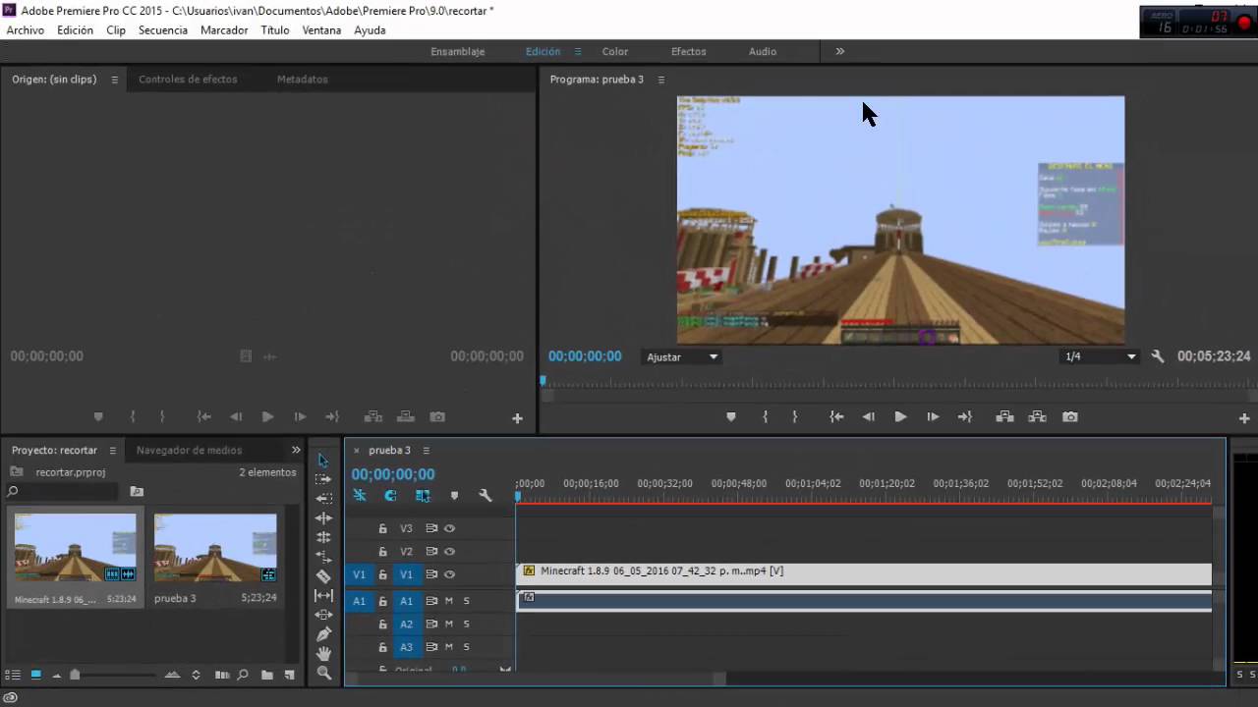The height and width of the screenshot is (707, 1258).
Task: Toggle visibility eye for track V1
Action: (x=449, y=574)
